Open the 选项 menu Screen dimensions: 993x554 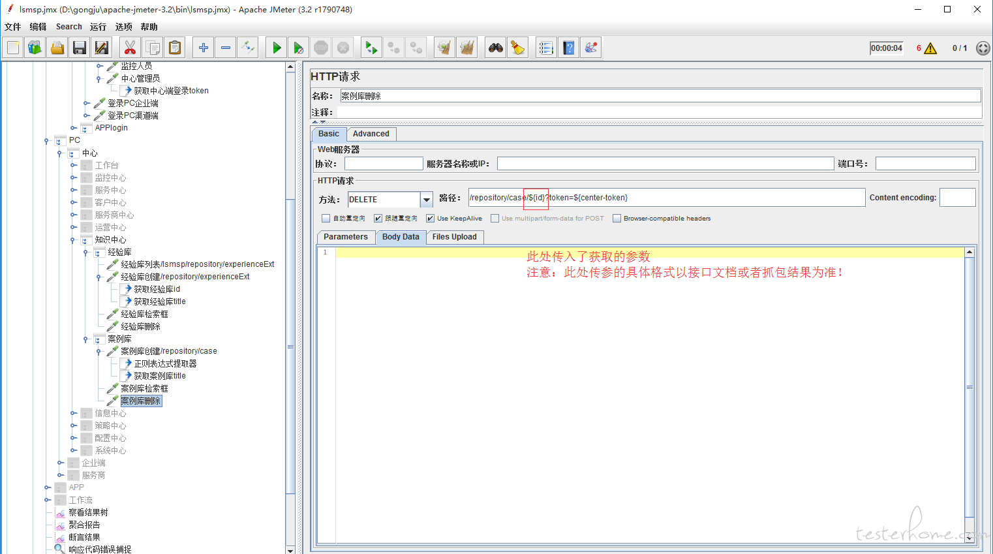pos(124,27)
